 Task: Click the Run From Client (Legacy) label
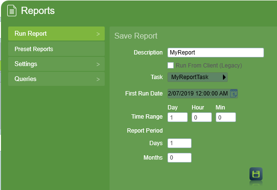coord(209,66)
